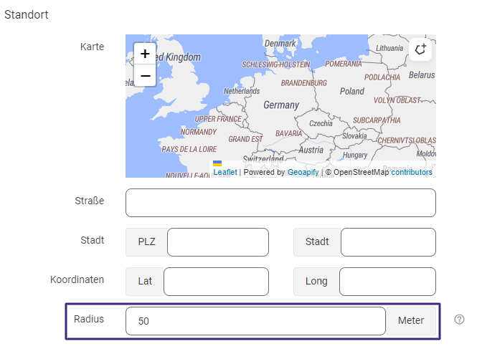Click the Meter unit label
Screen dimensions: 482x354
pos(411,321)
